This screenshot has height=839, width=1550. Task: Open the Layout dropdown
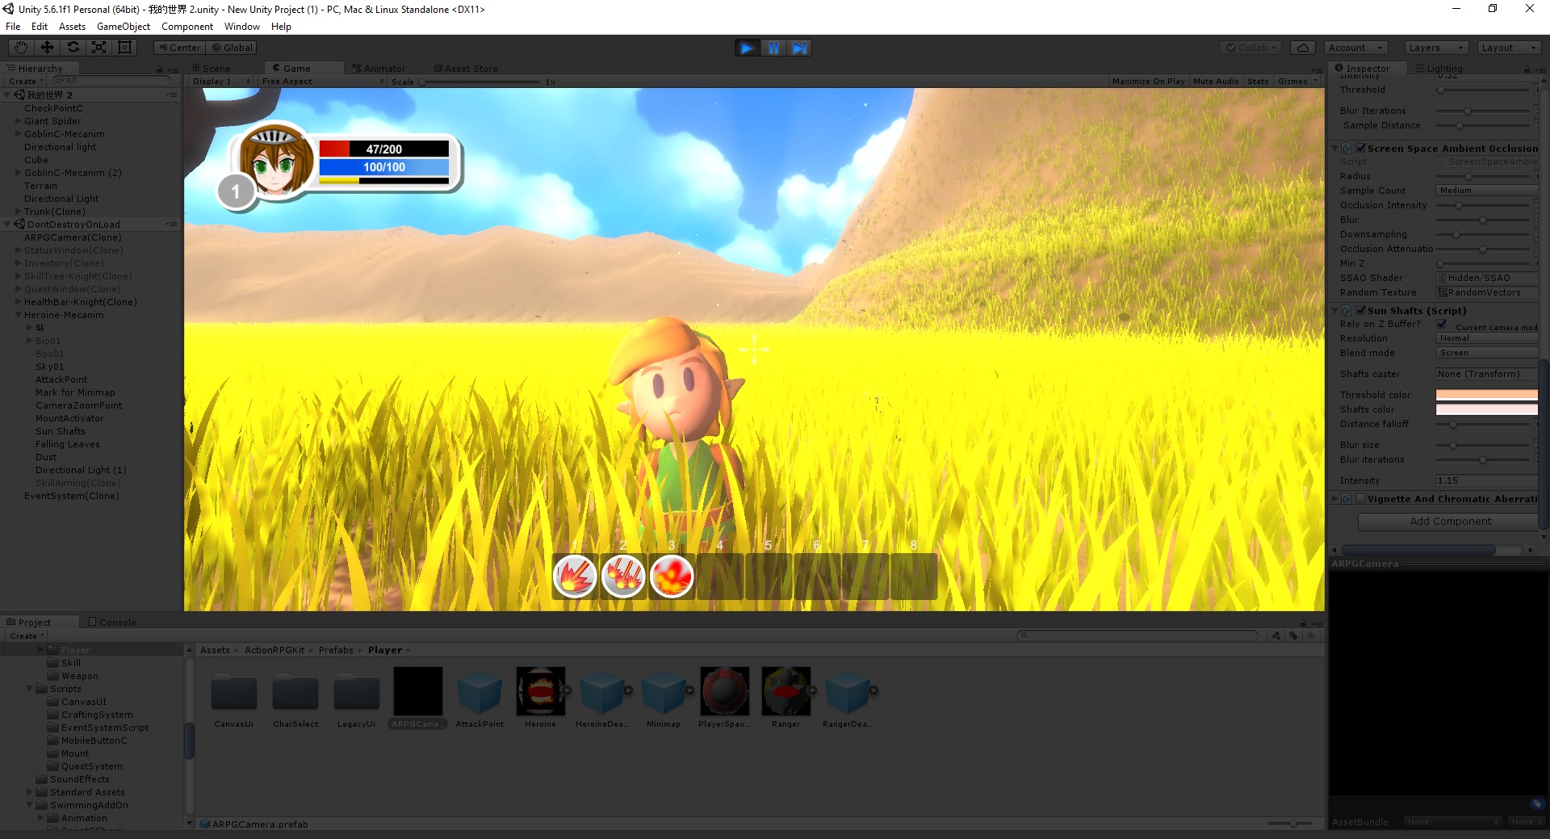[x=1508, y=48]
